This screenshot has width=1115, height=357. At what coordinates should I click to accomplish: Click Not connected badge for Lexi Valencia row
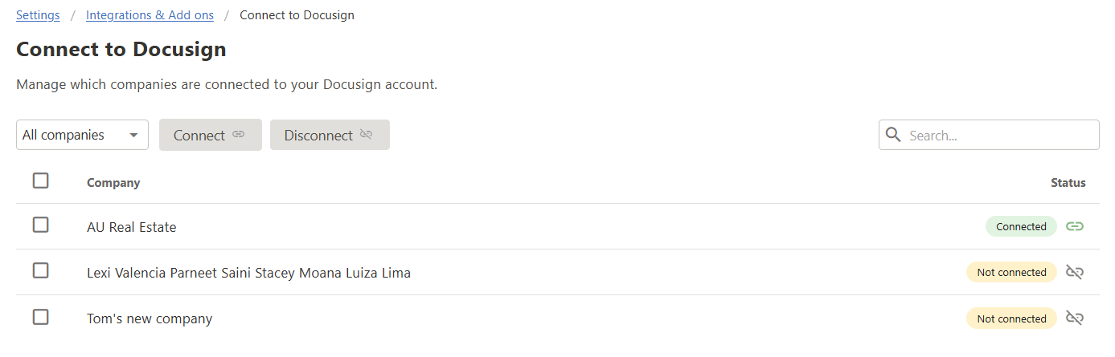click(1011, 273)
